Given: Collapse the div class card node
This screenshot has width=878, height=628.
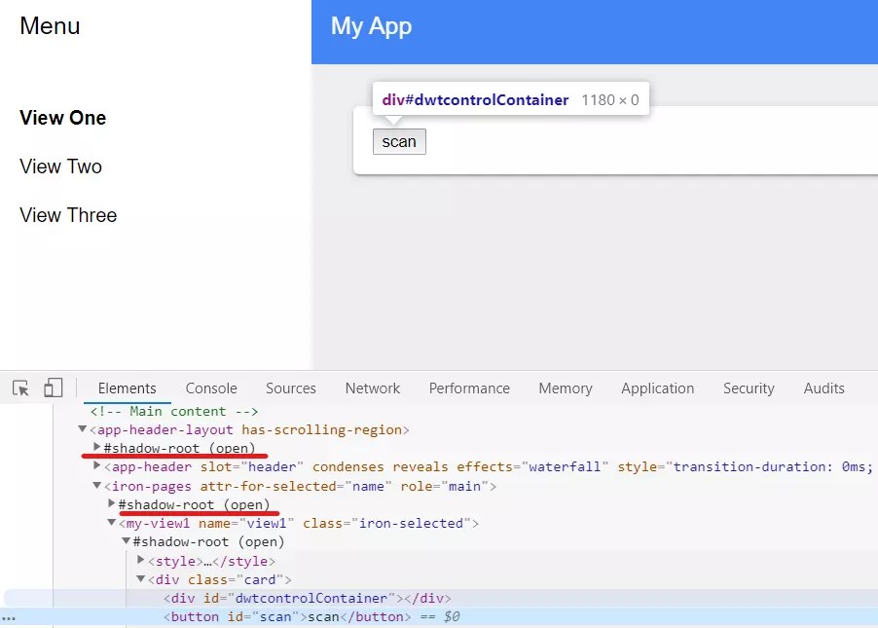Looking at the screenshot, I should [x=140, y=579].
